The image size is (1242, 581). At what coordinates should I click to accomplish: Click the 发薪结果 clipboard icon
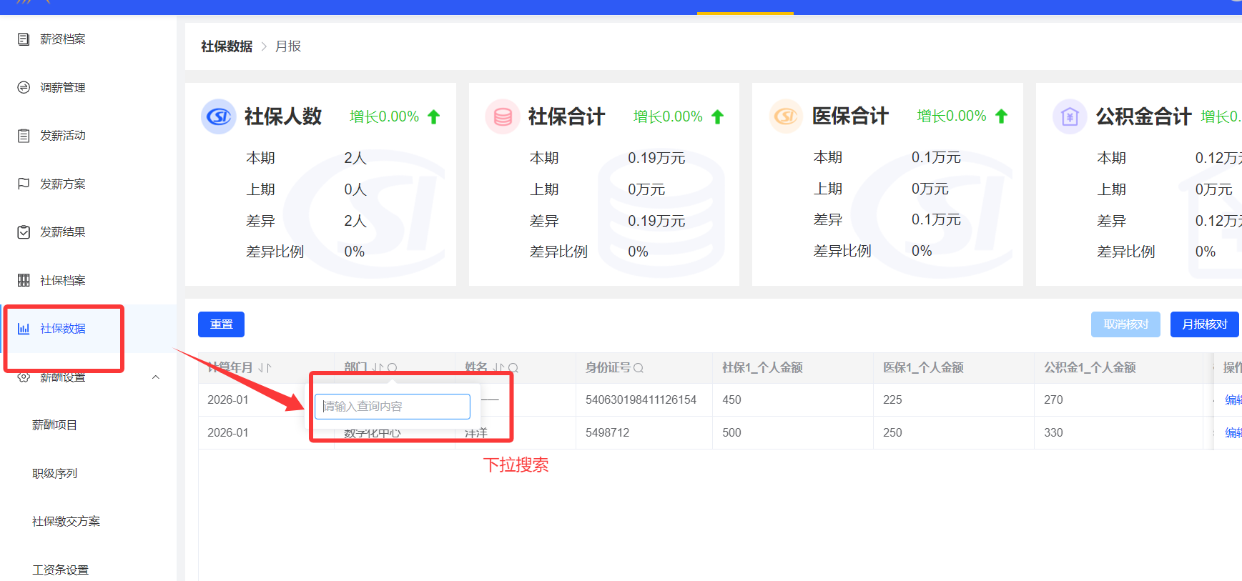[24, 232]
